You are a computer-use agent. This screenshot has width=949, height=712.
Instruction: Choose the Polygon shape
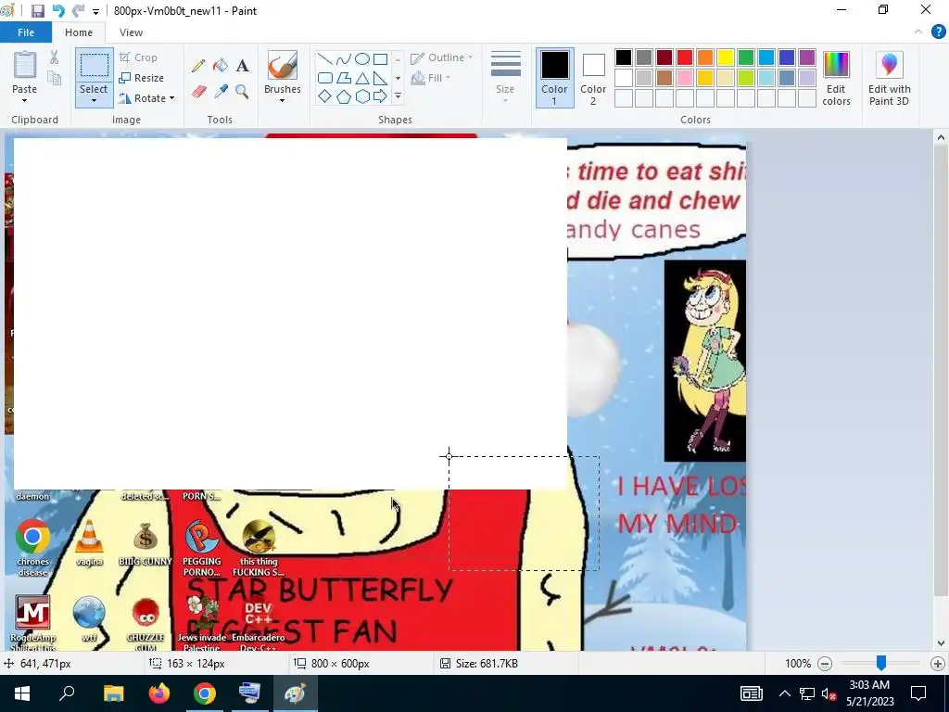[x=343, y=78]
